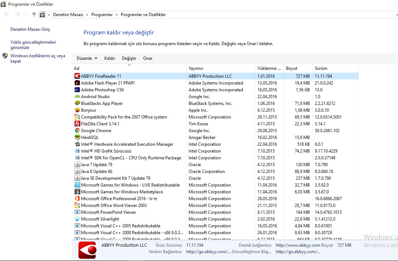Click the Google Chrome icon

point(77,130)
